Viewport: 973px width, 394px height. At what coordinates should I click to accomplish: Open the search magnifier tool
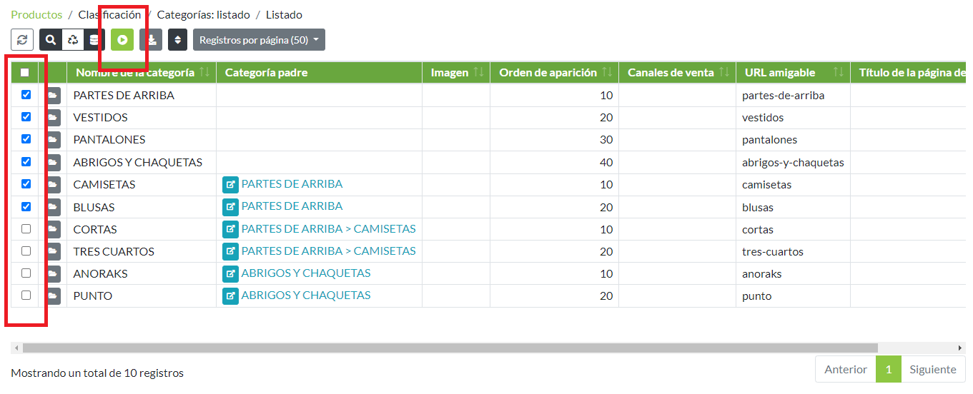tap(51, 40)
